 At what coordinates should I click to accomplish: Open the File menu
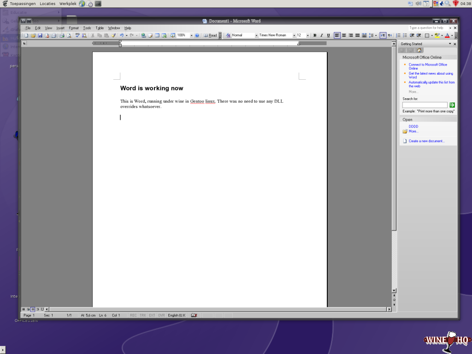coord(28,28)
